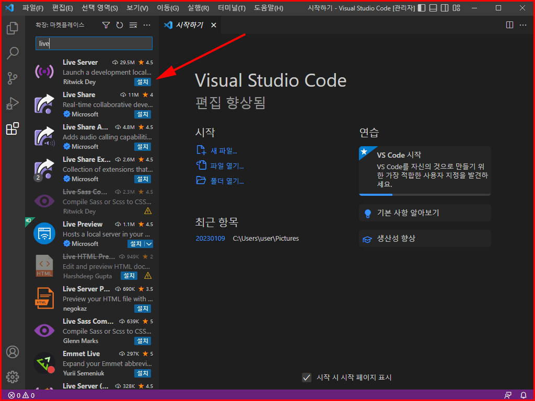Screen dimensions: 535x401
Task: Select Live Server Preview extension title
Action: (86, 289)
